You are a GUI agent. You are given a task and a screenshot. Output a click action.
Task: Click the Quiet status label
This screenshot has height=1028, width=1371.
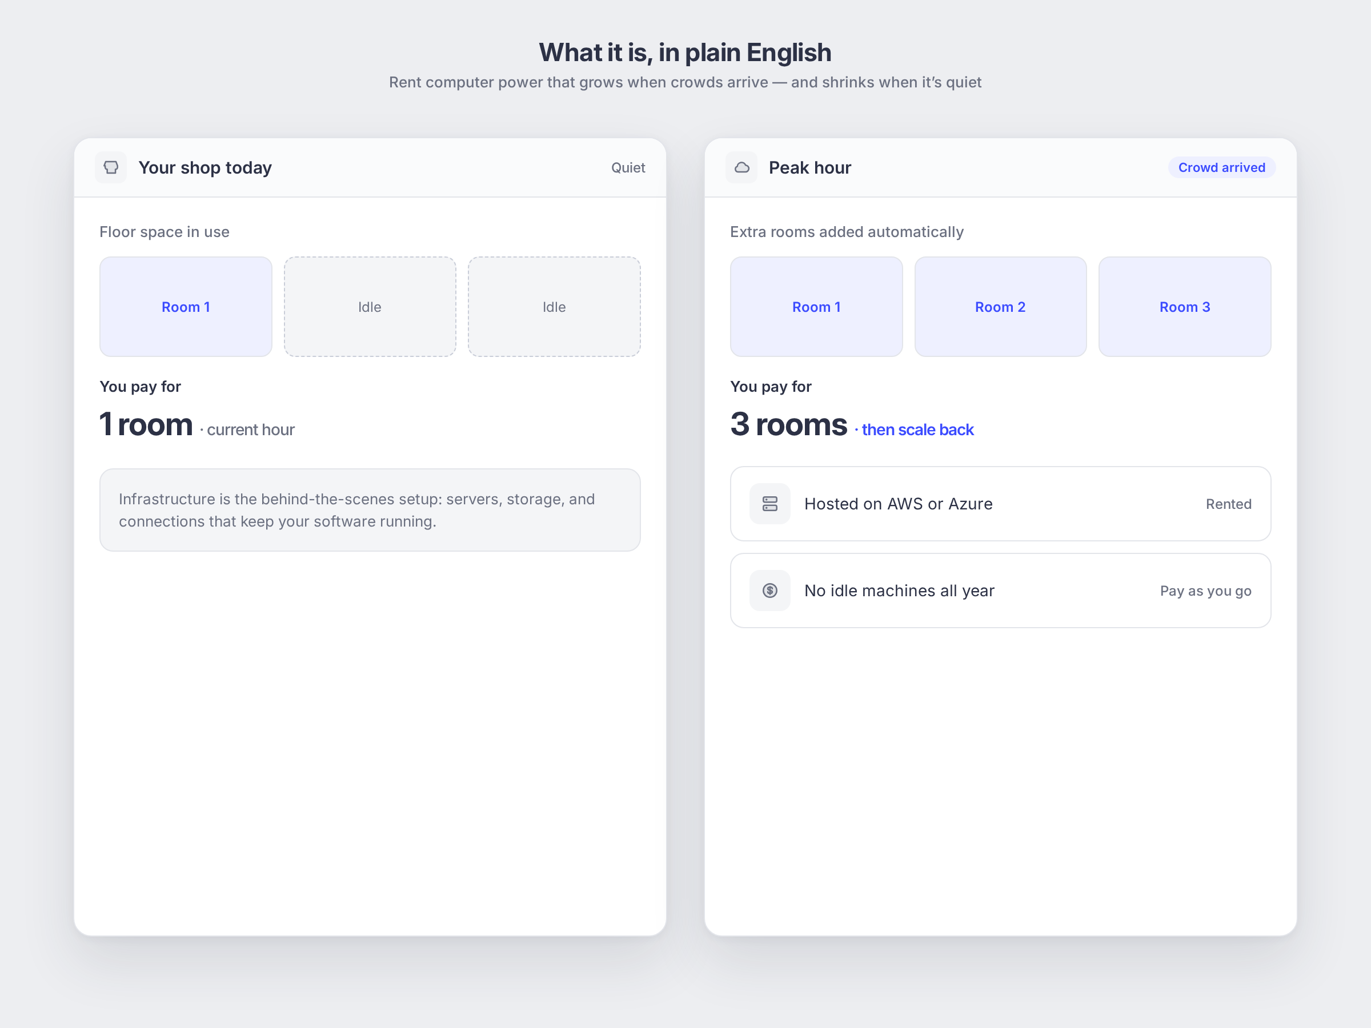tap(628, 167)
